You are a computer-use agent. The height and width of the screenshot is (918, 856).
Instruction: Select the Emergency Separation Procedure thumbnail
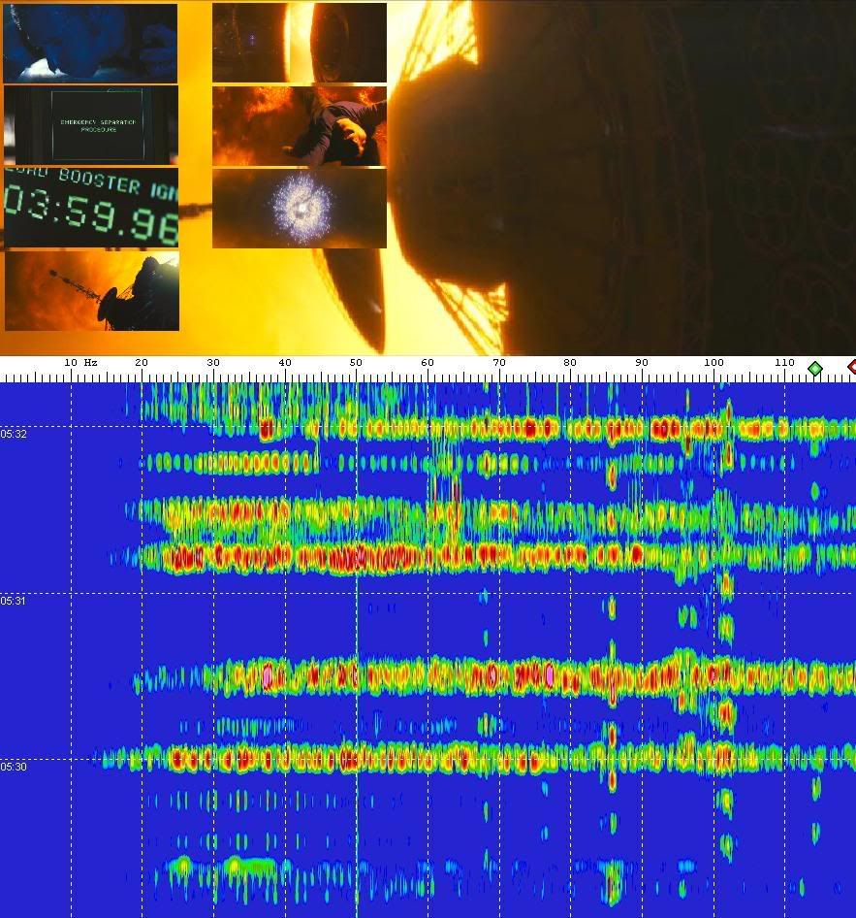(x=91, y=125)
